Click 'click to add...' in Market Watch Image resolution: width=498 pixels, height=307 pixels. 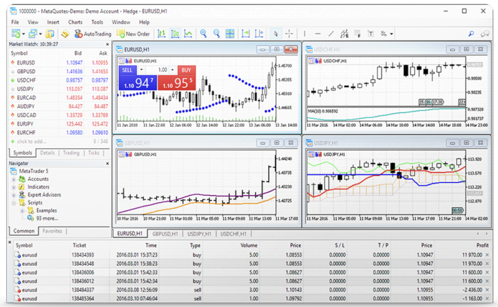pos(32,141)
